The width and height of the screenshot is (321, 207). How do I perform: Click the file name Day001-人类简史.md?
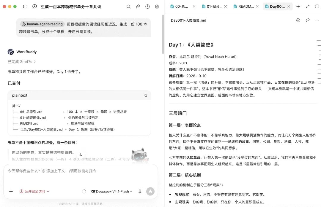coord(188,20)
